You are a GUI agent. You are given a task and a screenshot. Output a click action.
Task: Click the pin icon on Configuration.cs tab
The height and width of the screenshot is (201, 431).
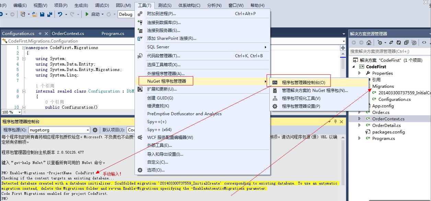tap(40, 34)
